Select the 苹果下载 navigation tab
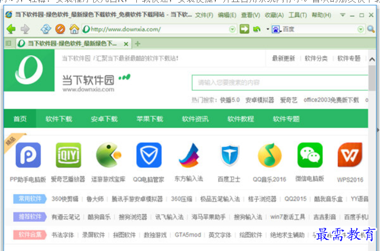Viewport: 380px width, 251px height. [x=150, y=119]
